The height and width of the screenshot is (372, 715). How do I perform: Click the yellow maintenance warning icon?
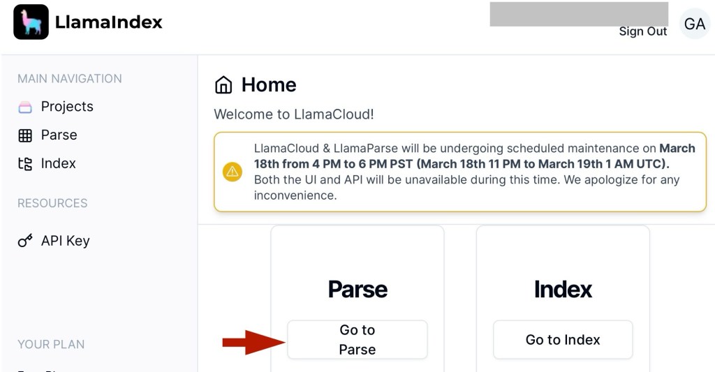(232, 172)
